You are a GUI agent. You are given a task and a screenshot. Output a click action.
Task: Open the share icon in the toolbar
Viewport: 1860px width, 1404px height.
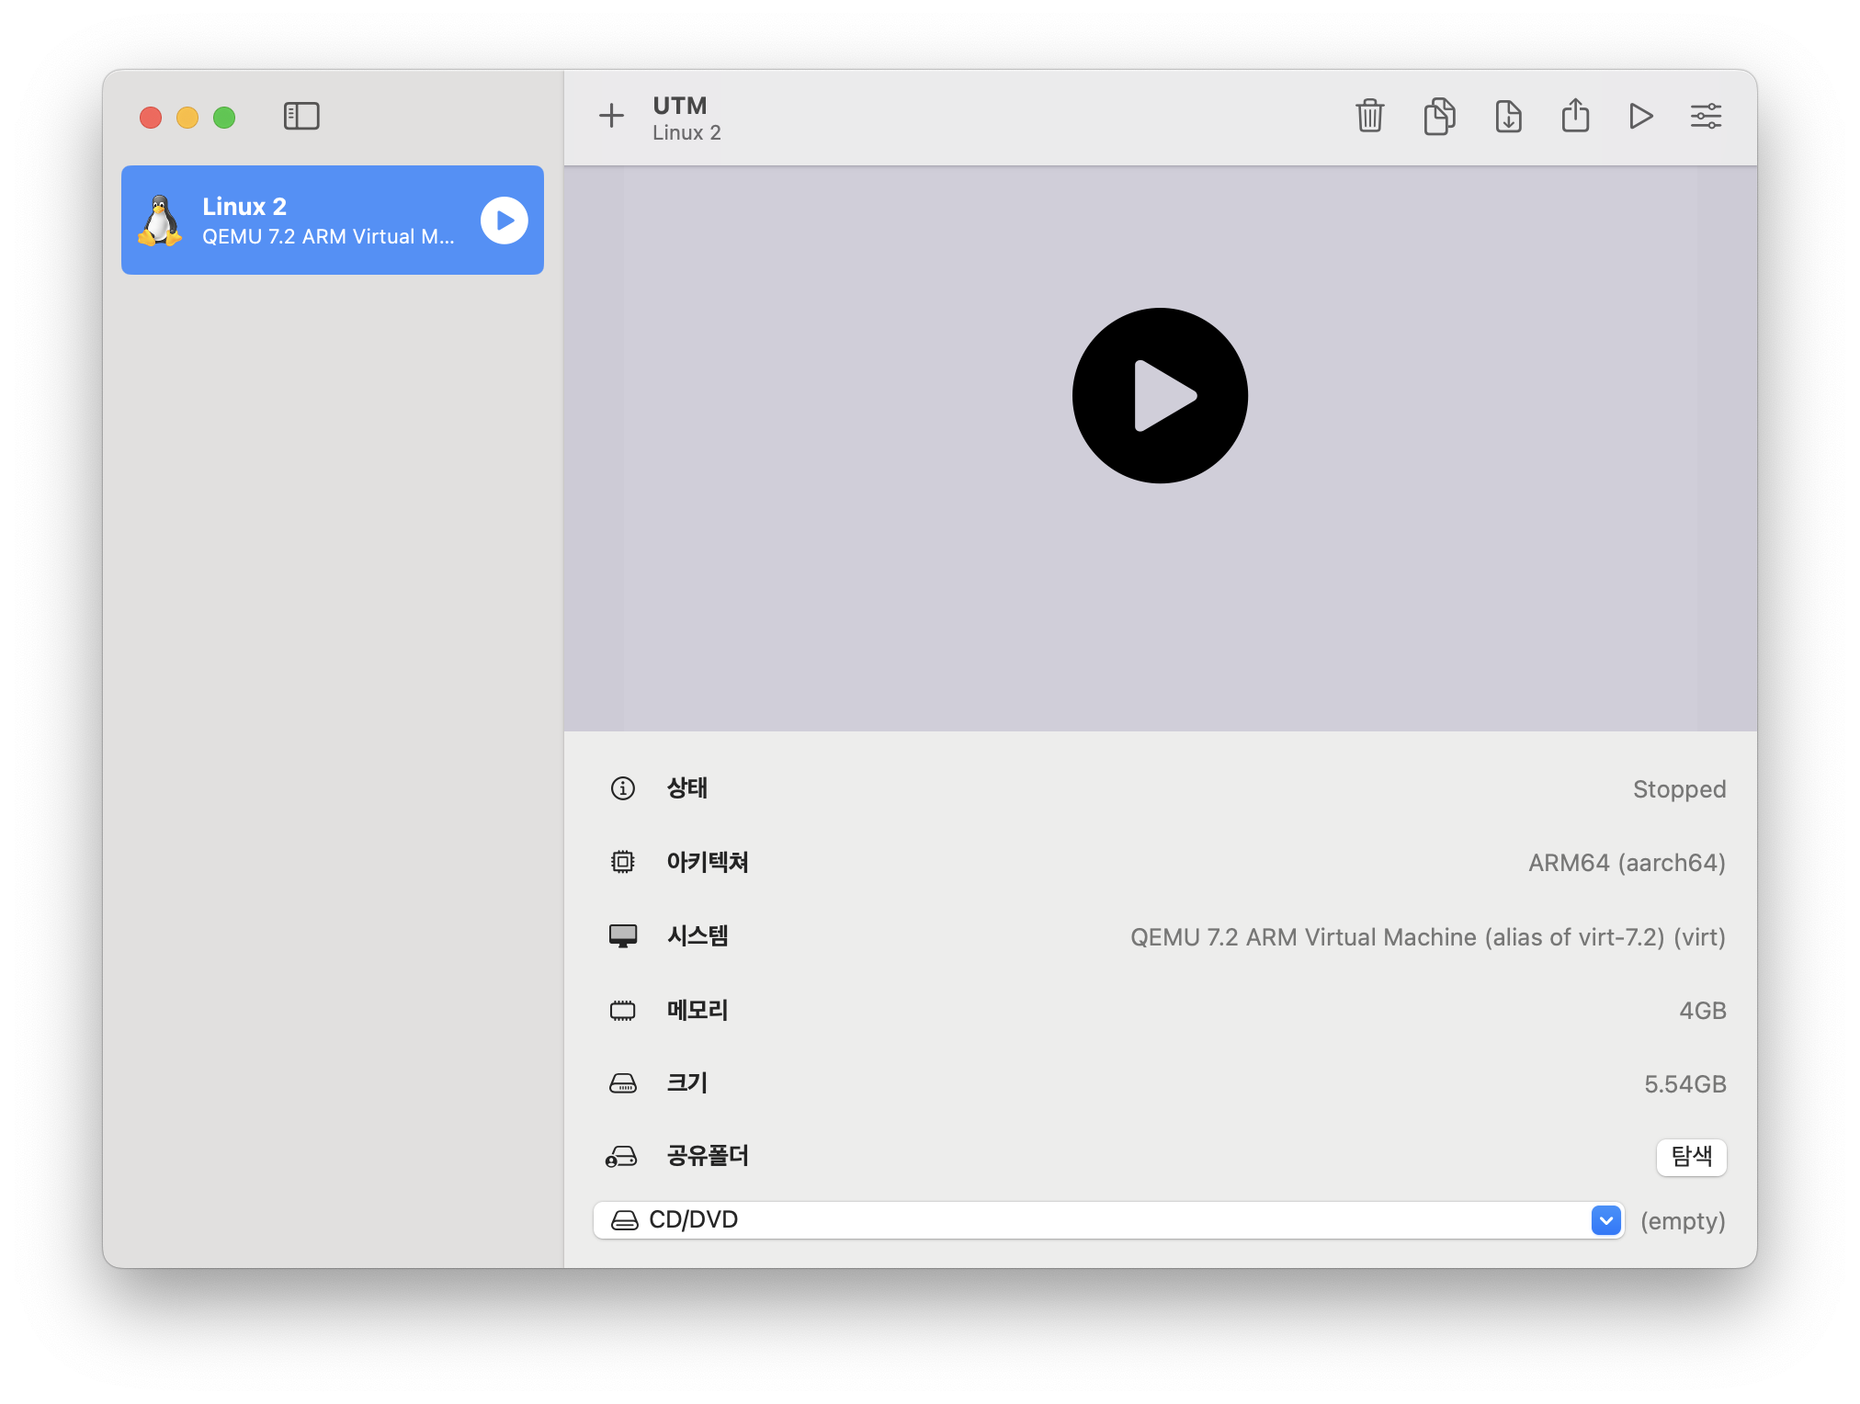[1575, 116]
